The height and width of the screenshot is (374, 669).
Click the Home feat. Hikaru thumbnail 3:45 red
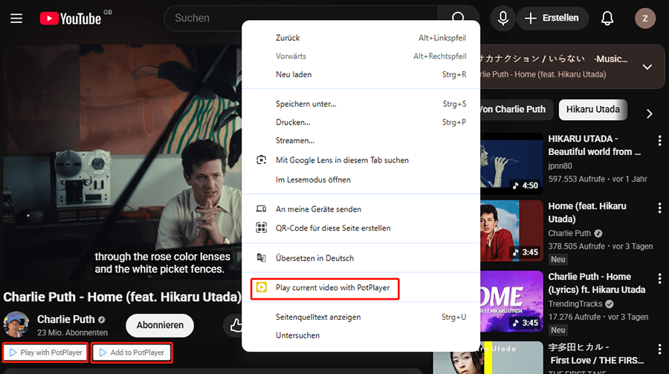click(x=511, y=231)
